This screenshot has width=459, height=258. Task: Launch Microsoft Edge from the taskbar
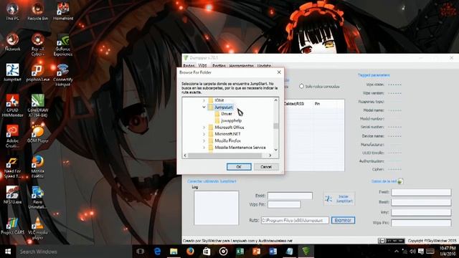157,252
